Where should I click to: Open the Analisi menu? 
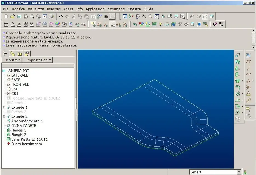coord(69,9)
